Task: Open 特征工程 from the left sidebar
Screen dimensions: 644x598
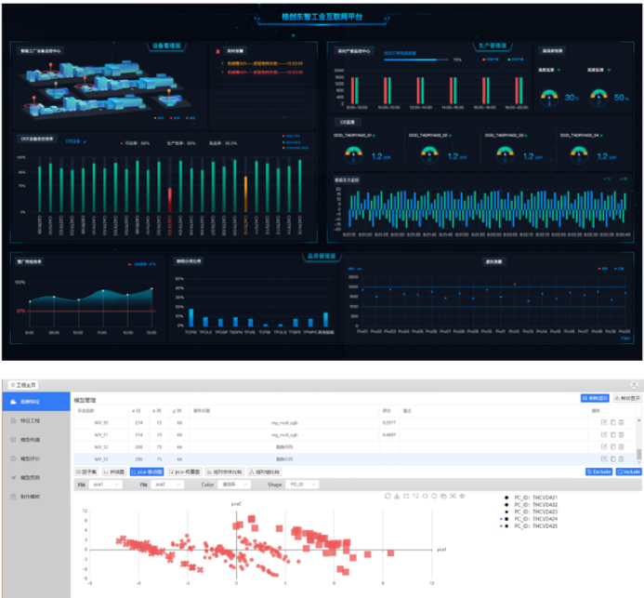Action: (x=32, y=420)
